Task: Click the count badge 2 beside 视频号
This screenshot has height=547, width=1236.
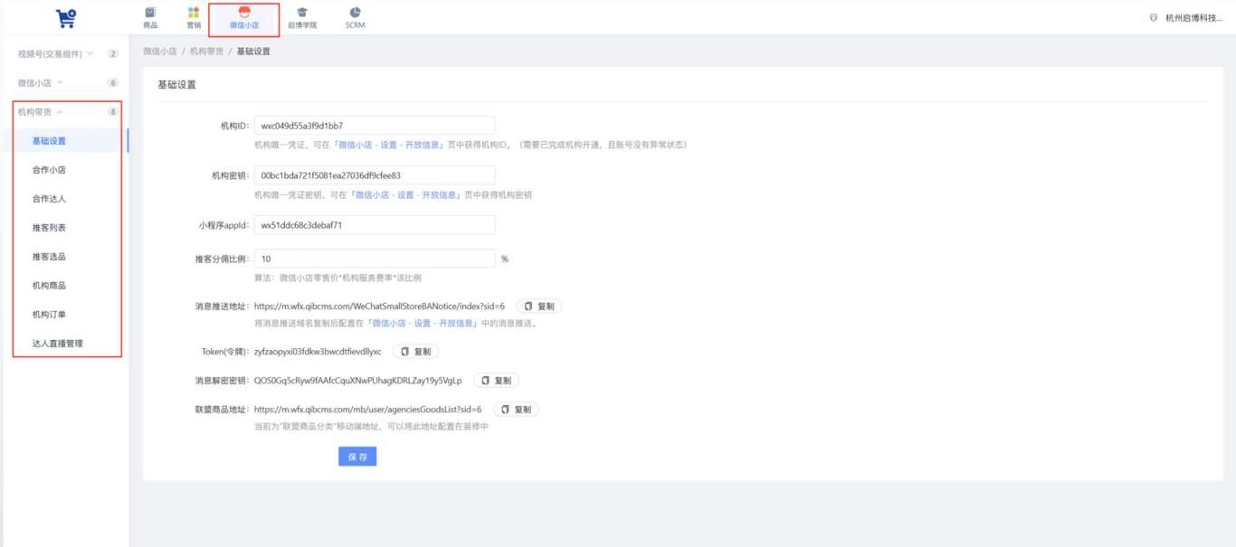Action: (x=113, y=54)
